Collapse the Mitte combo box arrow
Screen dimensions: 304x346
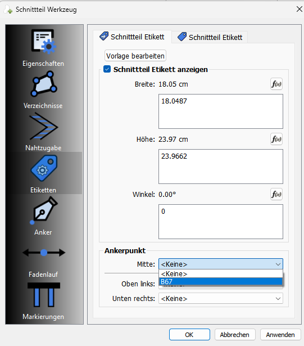tap(278, 264)
